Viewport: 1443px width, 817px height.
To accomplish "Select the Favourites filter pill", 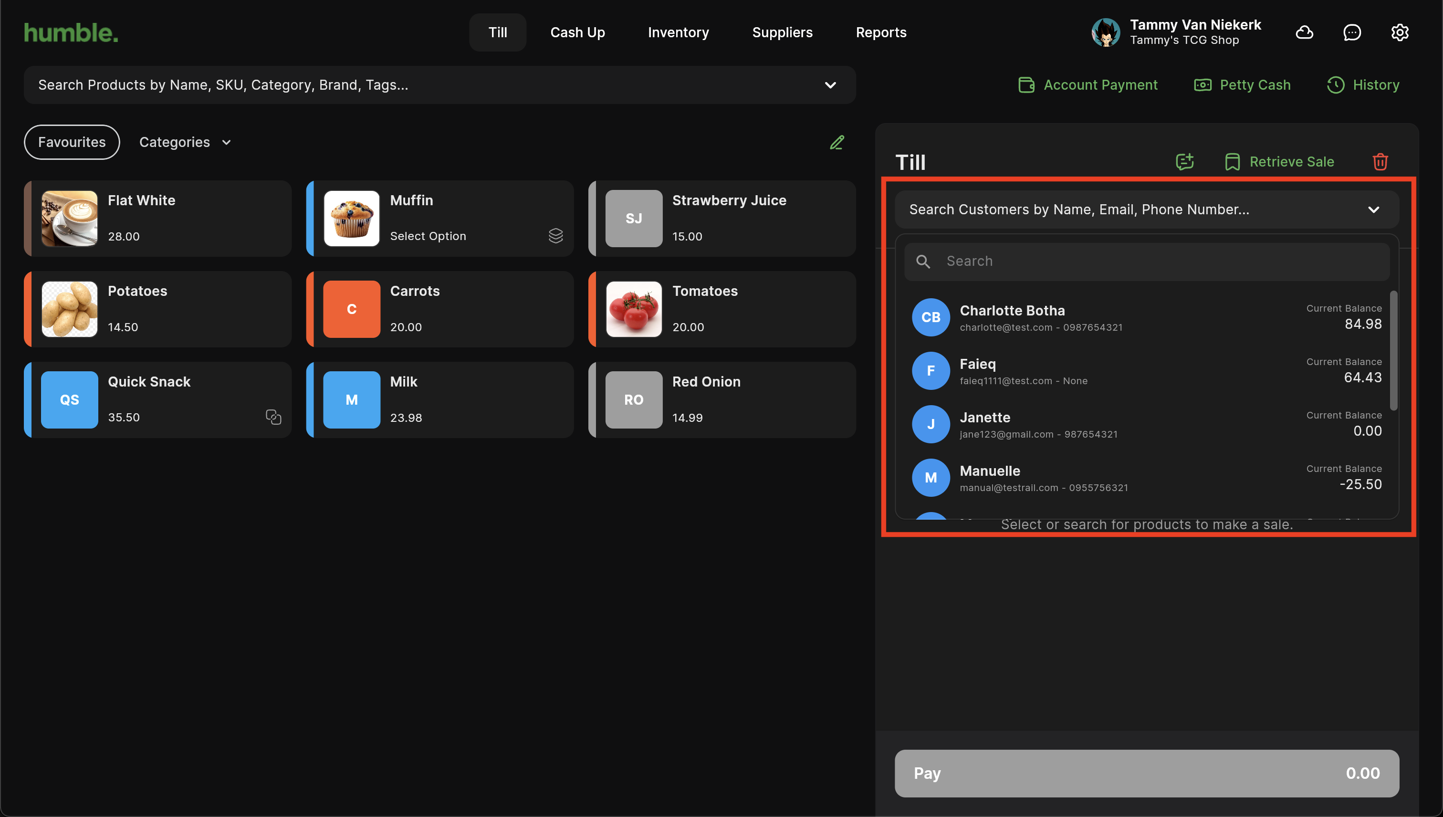I will point(72,143).
